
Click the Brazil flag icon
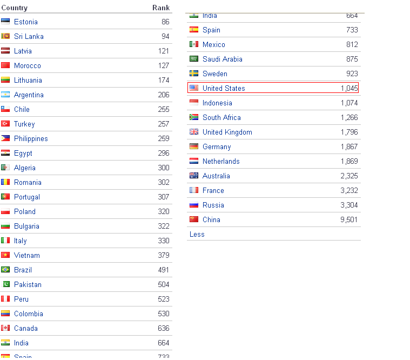[5, 270]
